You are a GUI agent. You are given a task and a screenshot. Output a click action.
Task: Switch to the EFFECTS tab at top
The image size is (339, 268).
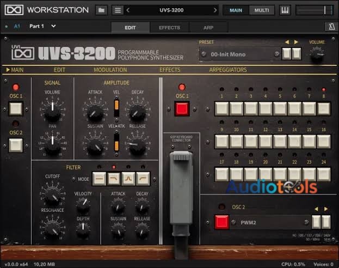pyautogui.click(x=170, y=27)
